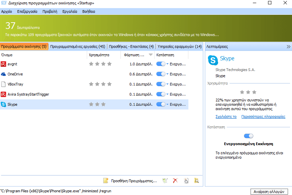The width and height of the screenshot is (292, 195).
Task: Toggle Avira SystrayStartTrigger startup switch
Action: point(161,94)
